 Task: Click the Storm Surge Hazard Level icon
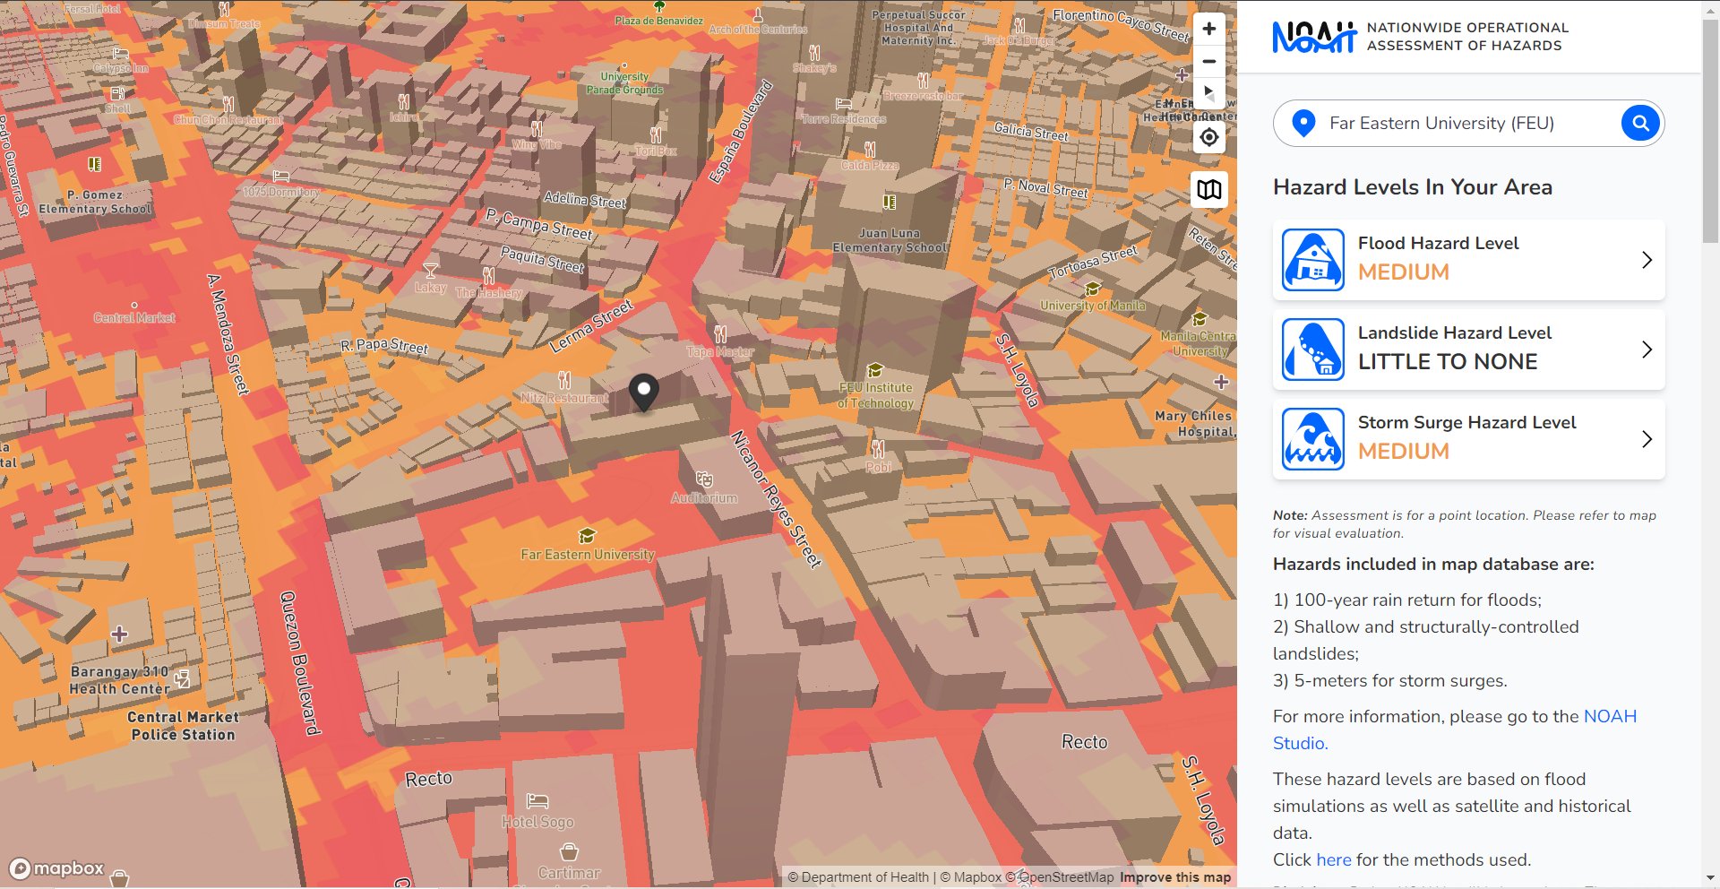[1312, 439]
